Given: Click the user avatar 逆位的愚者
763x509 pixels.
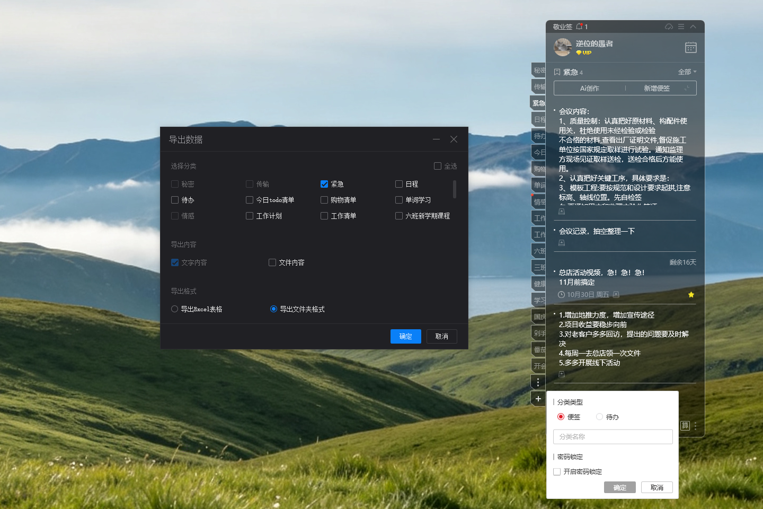Looking at the screenshot, I should pos(563,47).
